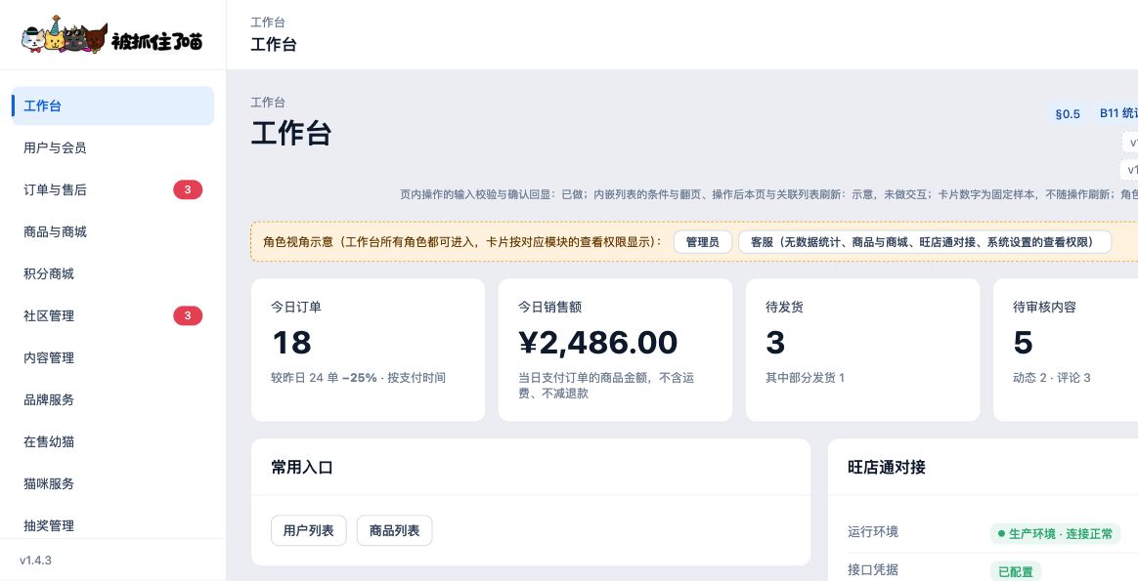The height and width of the screenshot is (581, 1138).
Task: Select 品牌服务 menu item
Action: (112, 400)
